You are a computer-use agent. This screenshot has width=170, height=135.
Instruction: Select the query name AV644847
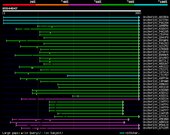point(10,8)
